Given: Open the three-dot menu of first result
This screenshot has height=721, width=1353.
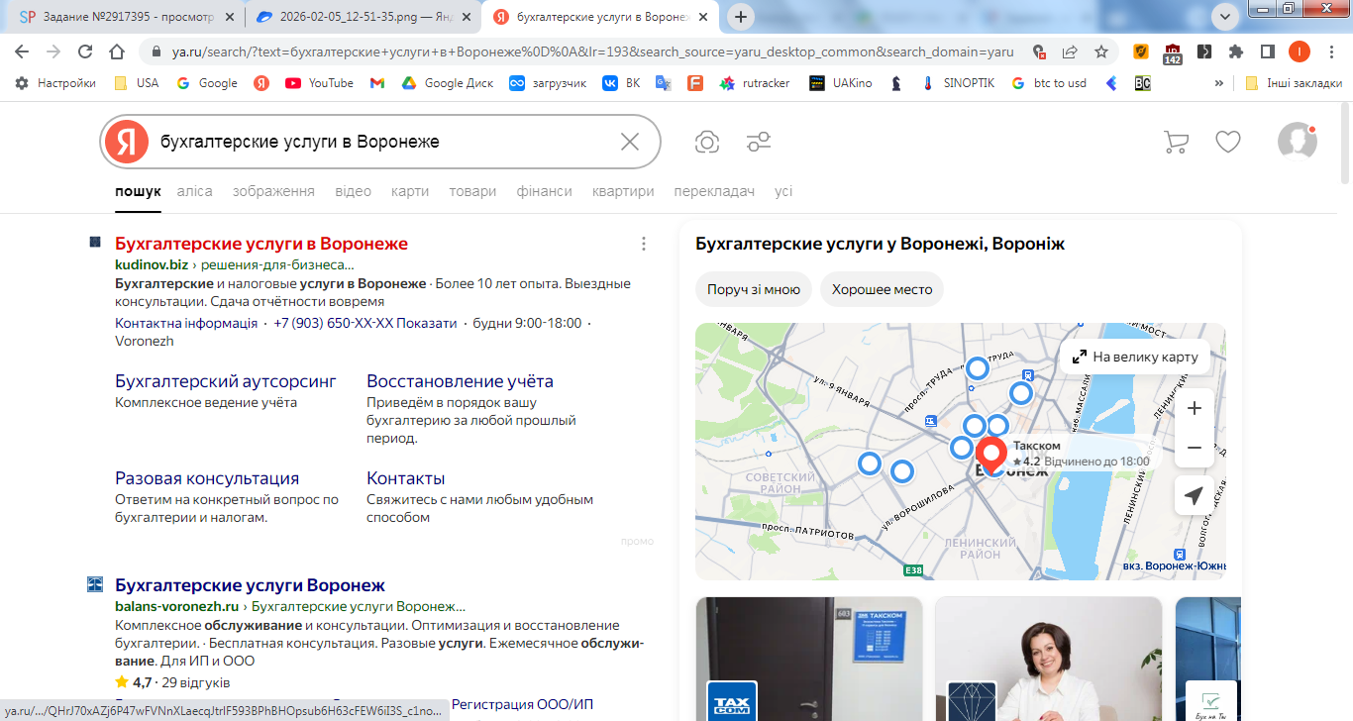Looking at the screenshot, I should pyautogui.click(x=644, y=244).
